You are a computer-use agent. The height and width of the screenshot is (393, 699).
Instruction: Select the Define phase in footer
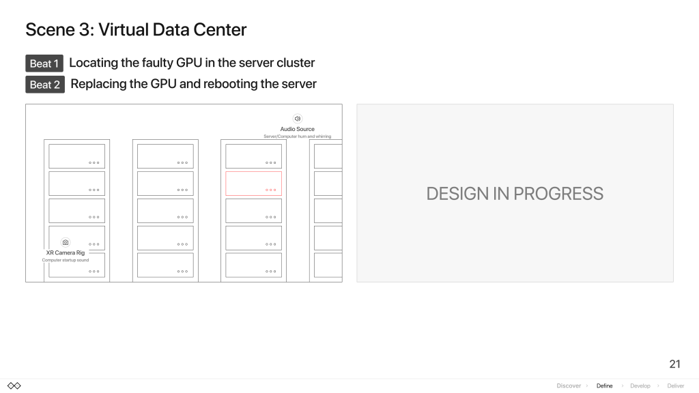(x=605, y=386)
